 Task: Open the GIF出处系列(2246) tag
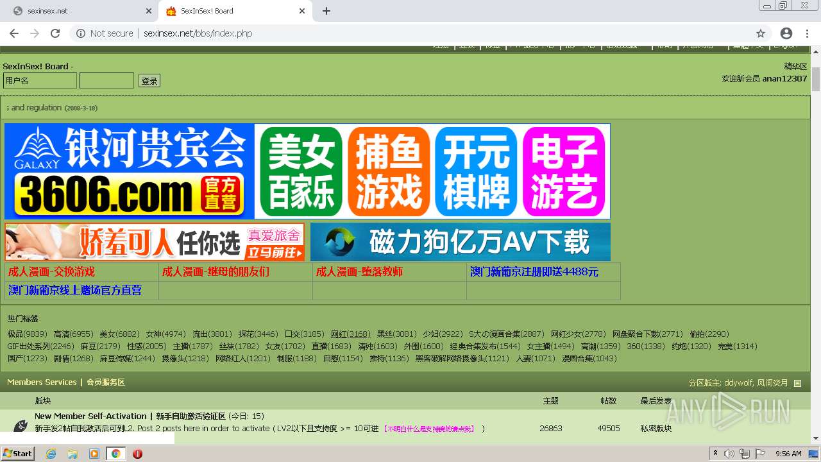(40, 346)
